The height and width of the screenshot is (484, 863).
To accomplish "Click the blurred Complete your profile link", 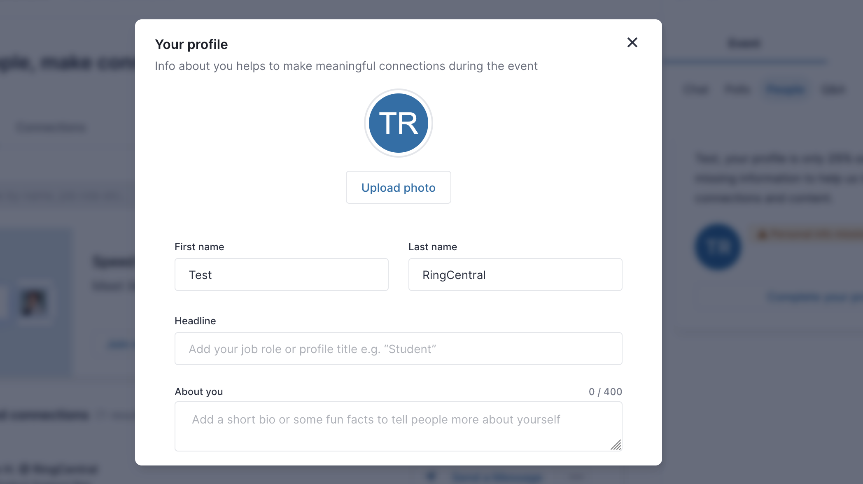I will pyautogui.click(x=815, y=296).
